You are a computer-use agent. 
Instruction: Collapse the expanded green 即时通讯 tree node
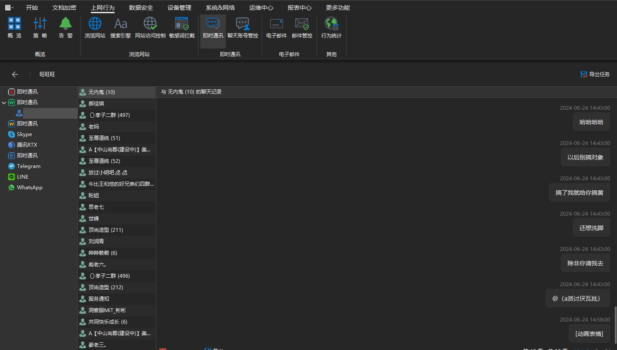4,102
